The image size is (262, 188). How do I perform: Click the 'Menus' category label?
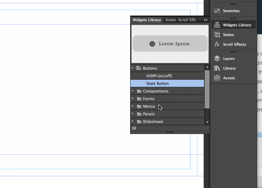click(x=149, y=107)
